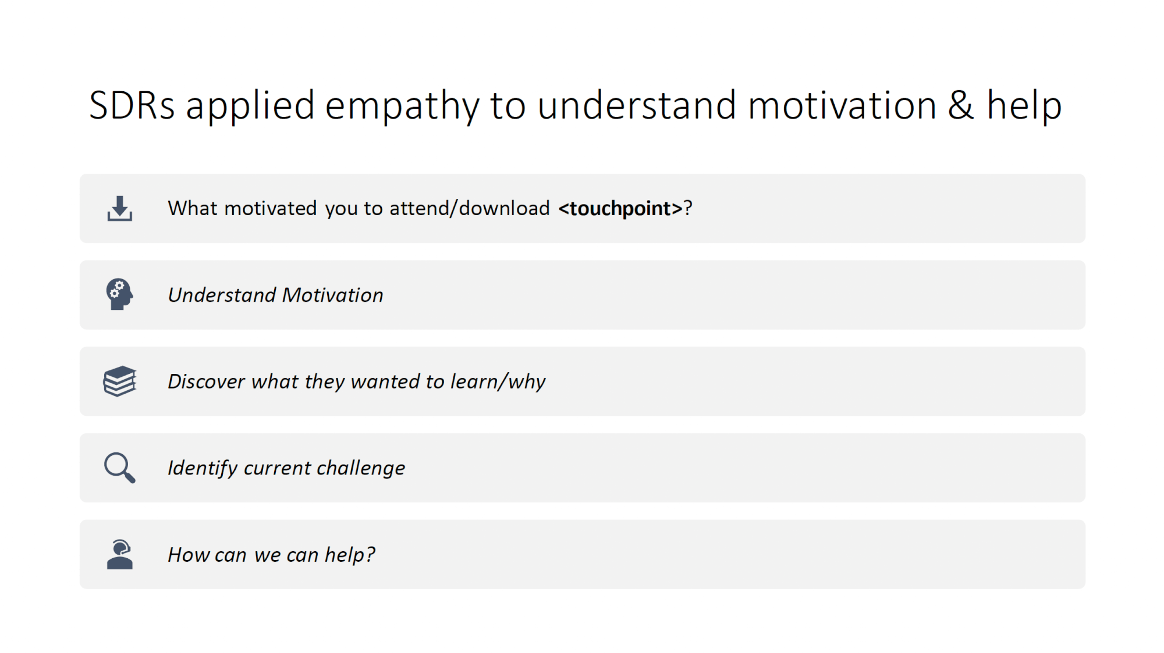
Task: Click the word 'empathy' in the title
Action: pyautogui.click(x=402, y=107)
